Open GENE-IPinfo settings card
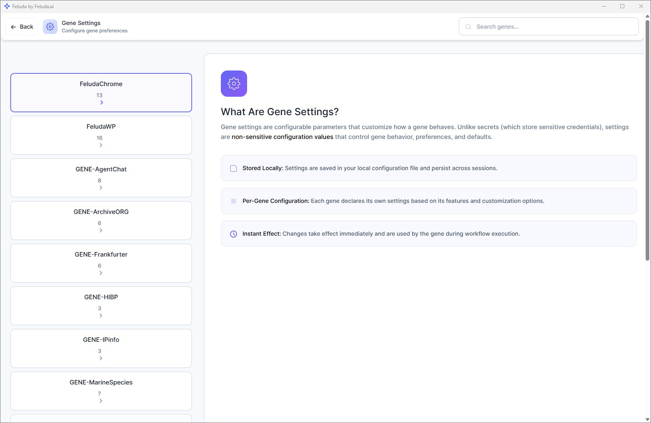Screen dimensions: 651x423 pyautogui.click(x=101, y=348)
